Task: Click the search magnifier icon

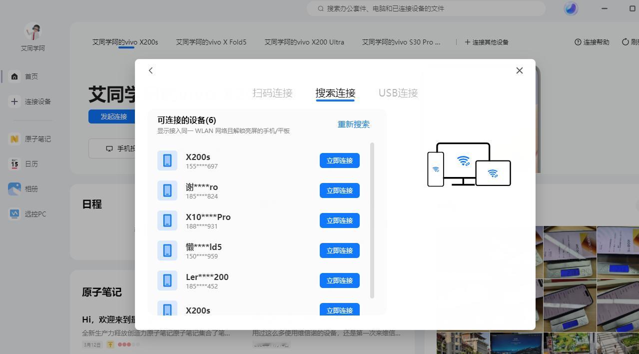Action: pyautogui.click(x=321, y=8)
